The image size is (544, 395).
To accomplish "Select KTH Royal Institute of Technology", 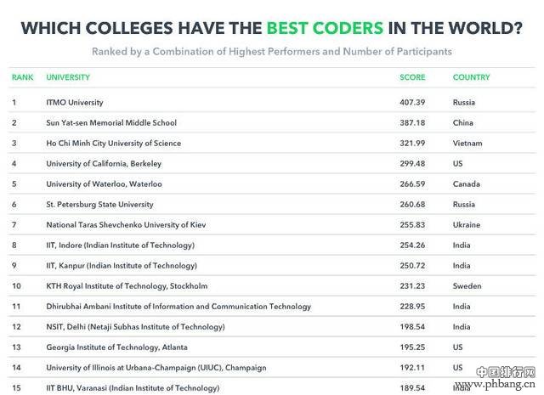I will click(x=127, y=286).
